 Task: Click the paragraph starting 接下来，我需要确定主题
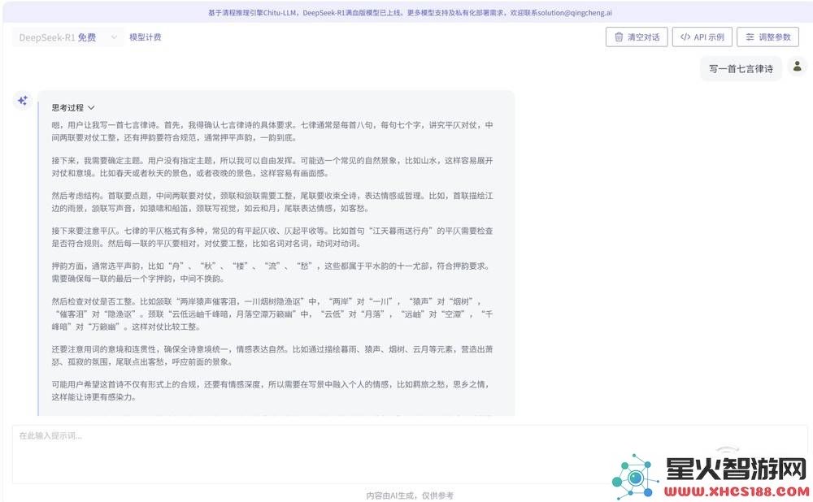(x=272, y=167)
